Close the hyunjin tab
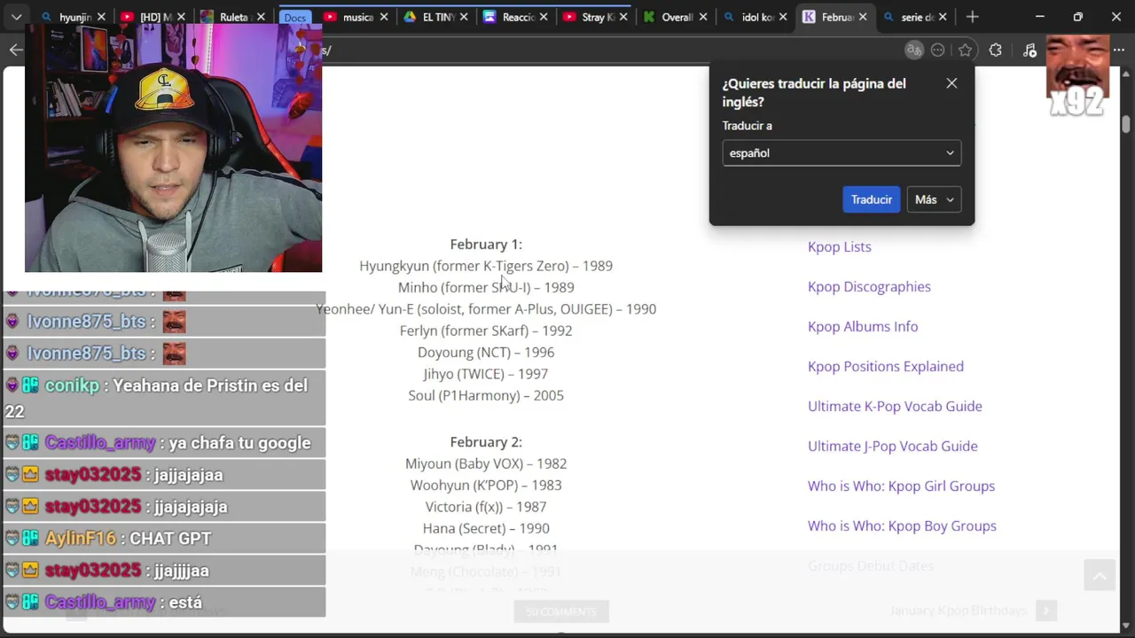Image resolution: width=1135 pixels, height=638 pixels. click(x=101, y=17)
